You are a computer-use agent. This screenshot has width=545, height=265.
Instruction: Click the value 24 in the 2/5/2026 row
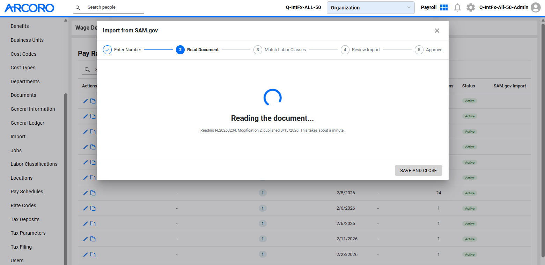pyautogui.click(x=439, y=193)
